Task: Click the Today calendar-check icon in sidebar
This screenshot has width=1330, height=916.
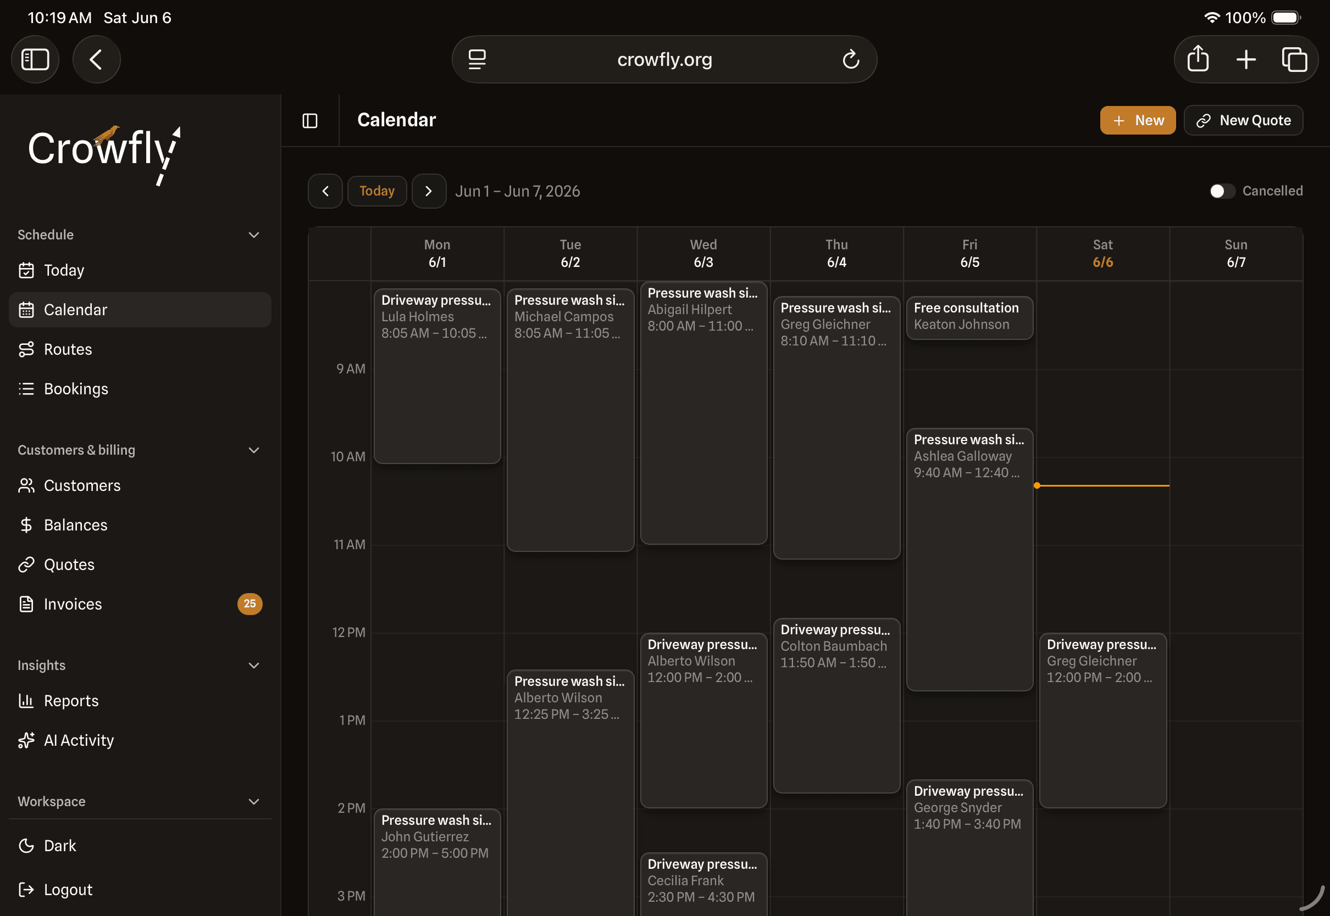Action: click(x=26, y=270)
